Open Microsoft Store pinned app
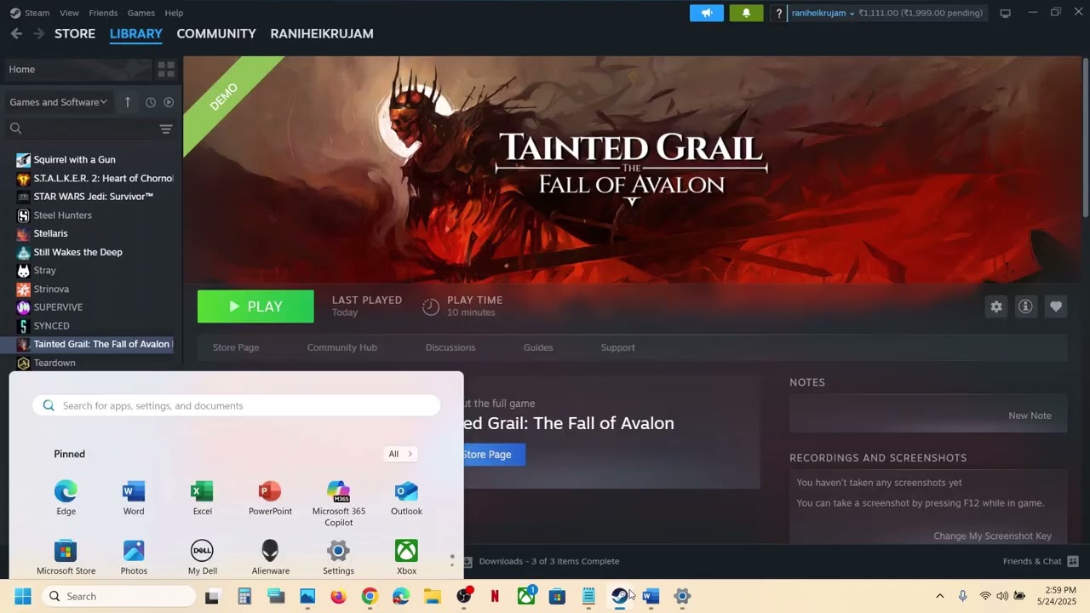Viewport: 1090px width, 613px height. click(66, 558)
